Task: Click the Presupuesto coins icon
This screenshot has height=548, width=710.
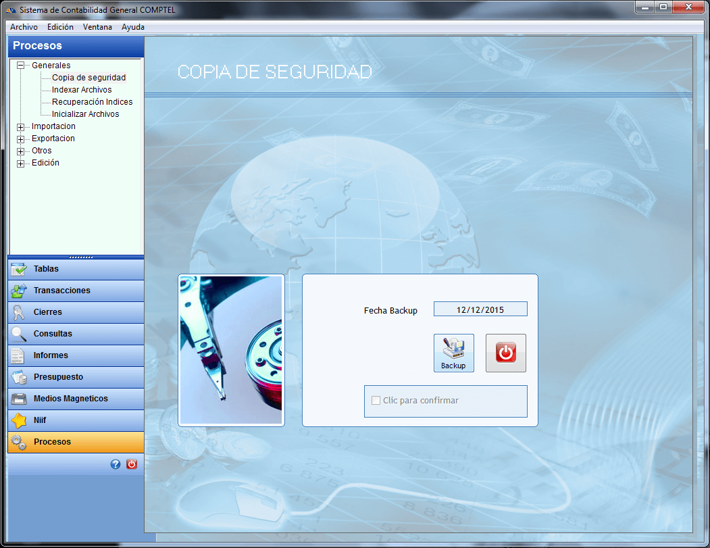Action: tap(19, 377)
